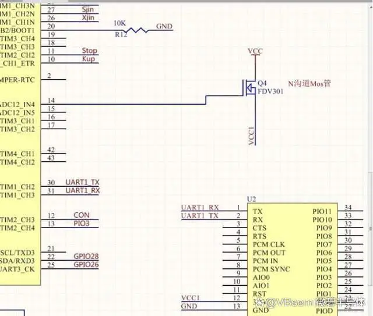Click the R12 designator text
The image size is (373, 316).
coord(121,35)
